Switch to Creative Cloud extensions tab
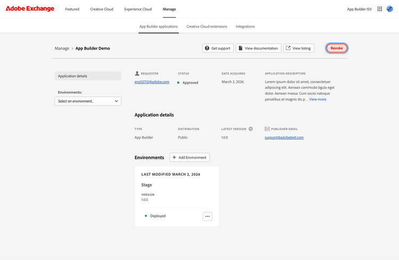This screenshot has width=399, height=260. (x=206, y=27)
